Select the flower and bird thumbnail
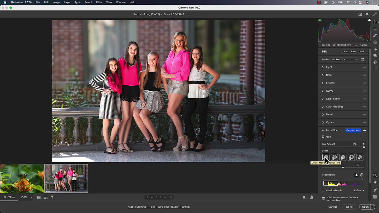379x213 pixels. (x=22, y=178)
